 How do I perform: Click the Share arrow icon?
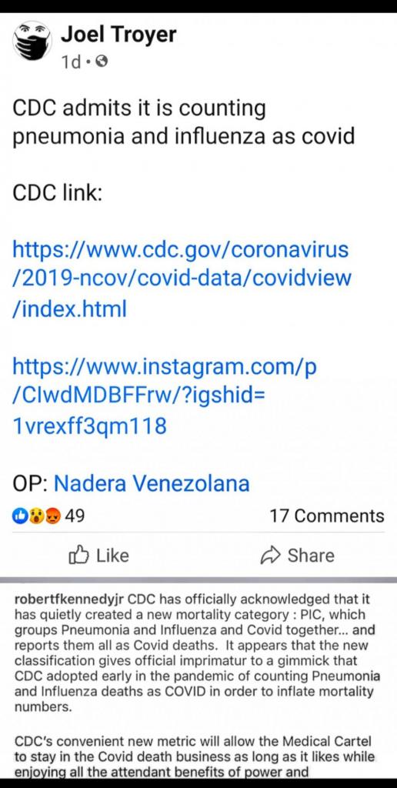(270, 556)
